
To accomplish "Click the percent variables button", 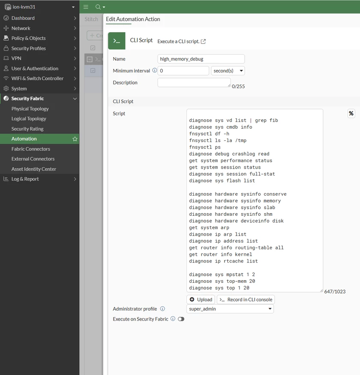I will pos(351,113).
